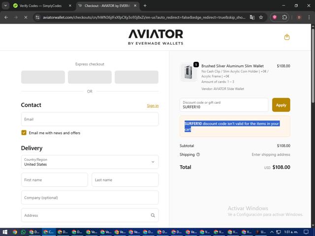The image size is (315, 236).
Task: Click the Amount of cards: 1 – 3 text
Action: (218, 82)
